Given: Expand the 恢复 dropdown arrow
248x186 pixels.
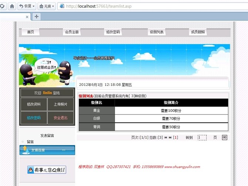Looking at the screenshot, I should 34,6.
